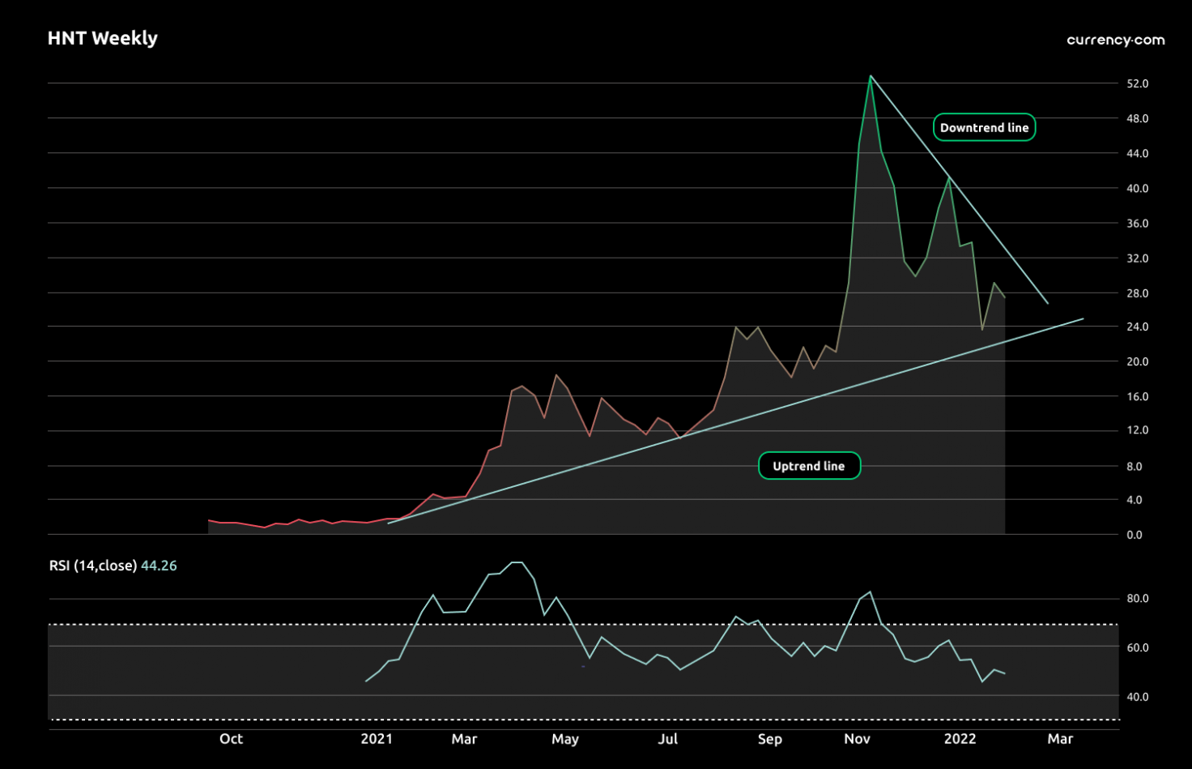Click the 'HNT Weekly' chart title
The height and width of the screenshot is (769, 1192).
pos(103,38)
